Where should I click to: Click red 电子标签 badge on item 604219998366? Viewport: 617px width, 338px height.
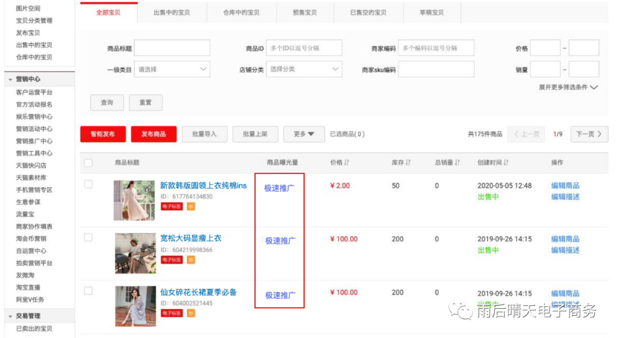tap(171, 260)
